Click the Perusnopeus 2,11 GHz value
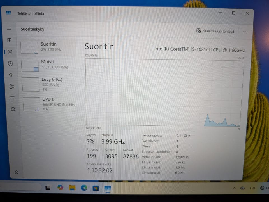The image size is (269, 202). pos(183,136)
